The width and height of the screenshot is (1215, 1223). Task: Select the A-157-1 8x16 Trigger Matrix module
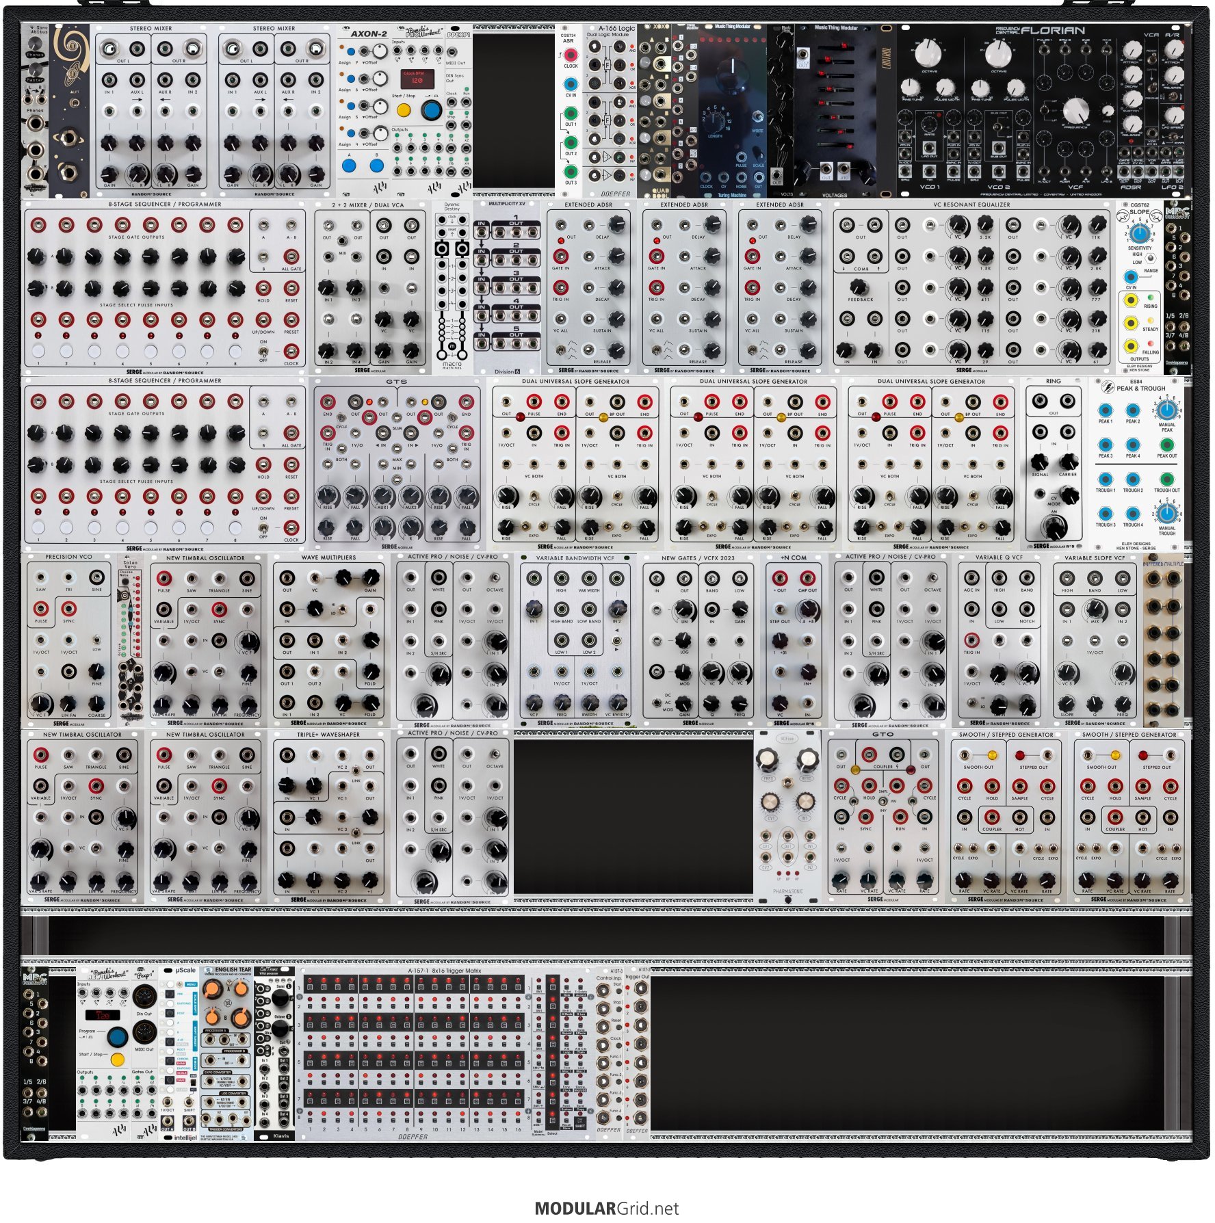tap(445, 1053)
